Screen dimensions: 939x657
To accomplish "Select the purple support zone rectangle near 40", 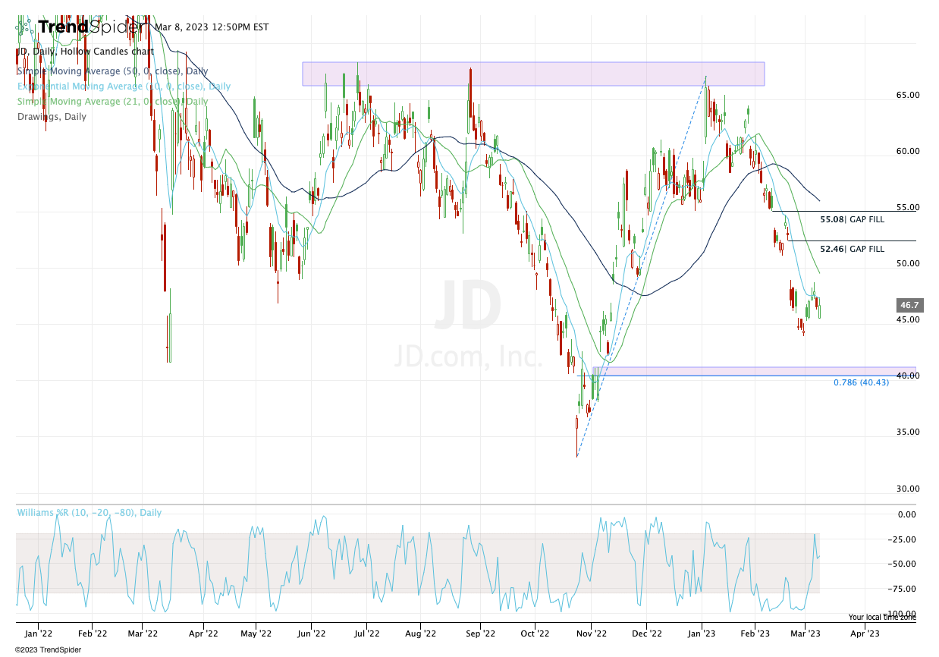I will tap(754, 372).
